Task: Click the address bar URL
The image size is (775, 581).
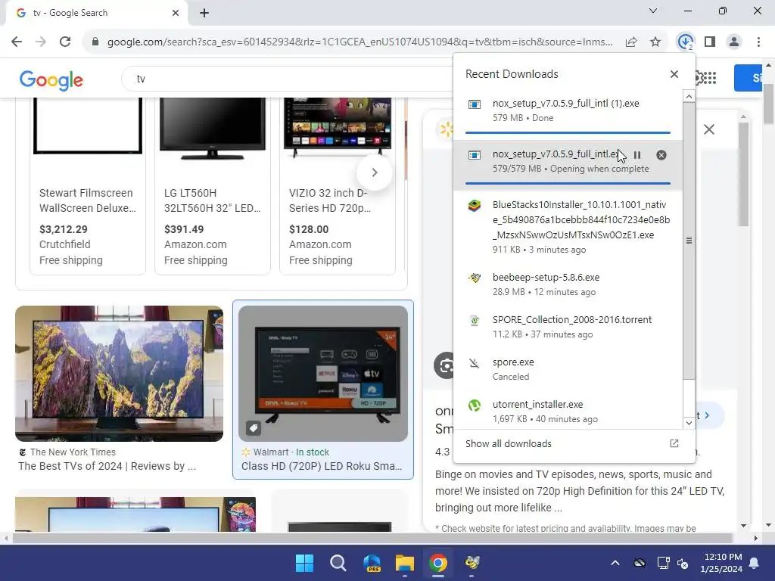Action: pyautogui.click(x=359, y=42)
